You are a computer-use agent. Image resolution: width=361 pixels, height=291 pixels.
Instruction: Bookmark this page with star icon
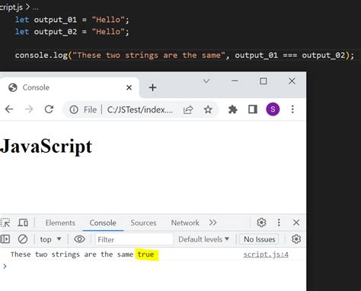(208, 109)
